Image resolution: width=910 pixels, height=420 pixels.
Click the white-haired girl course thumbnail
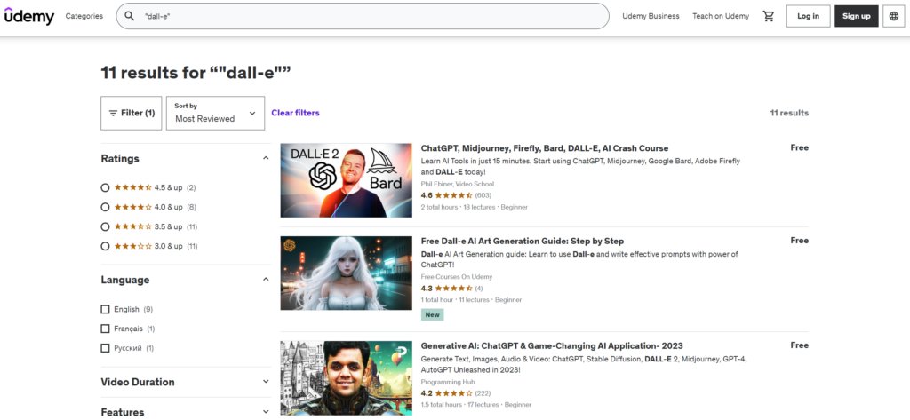coord(346,273)
